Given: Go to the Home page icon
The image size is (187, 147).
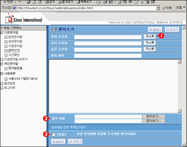Looking at the screenshot, I should coord(40,2).
